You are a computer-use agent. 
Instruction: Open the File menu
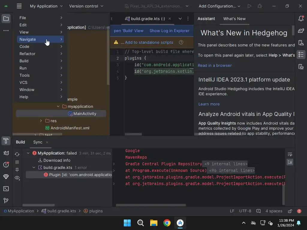point(40,18)
